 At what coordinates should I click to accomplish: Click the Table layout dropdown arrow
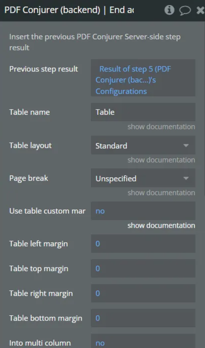click(x=186, y=145)
